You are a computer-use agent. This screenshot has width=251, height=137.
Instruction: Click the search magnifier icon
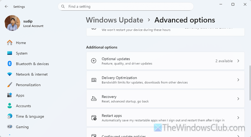tap(63, 6)
